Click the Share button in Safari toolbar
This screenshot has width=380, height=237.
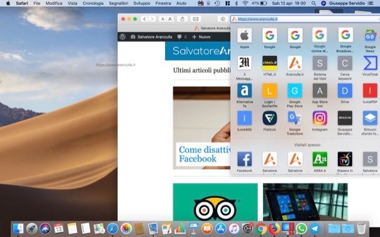(x=183, y=19)
